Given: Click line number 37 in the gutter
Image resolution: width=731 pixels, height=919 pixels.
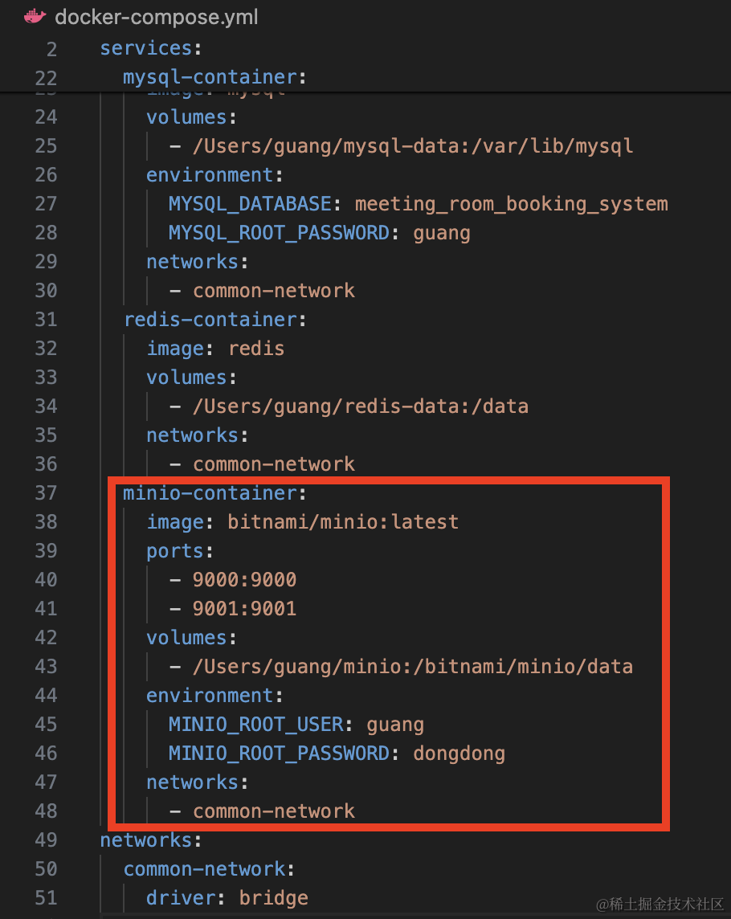Looking at the screenshot, I should [47, 493].
